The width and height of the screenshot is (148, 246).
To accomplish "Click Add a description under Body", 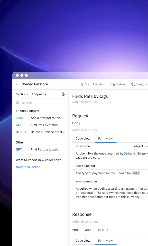I will point(86,130).
